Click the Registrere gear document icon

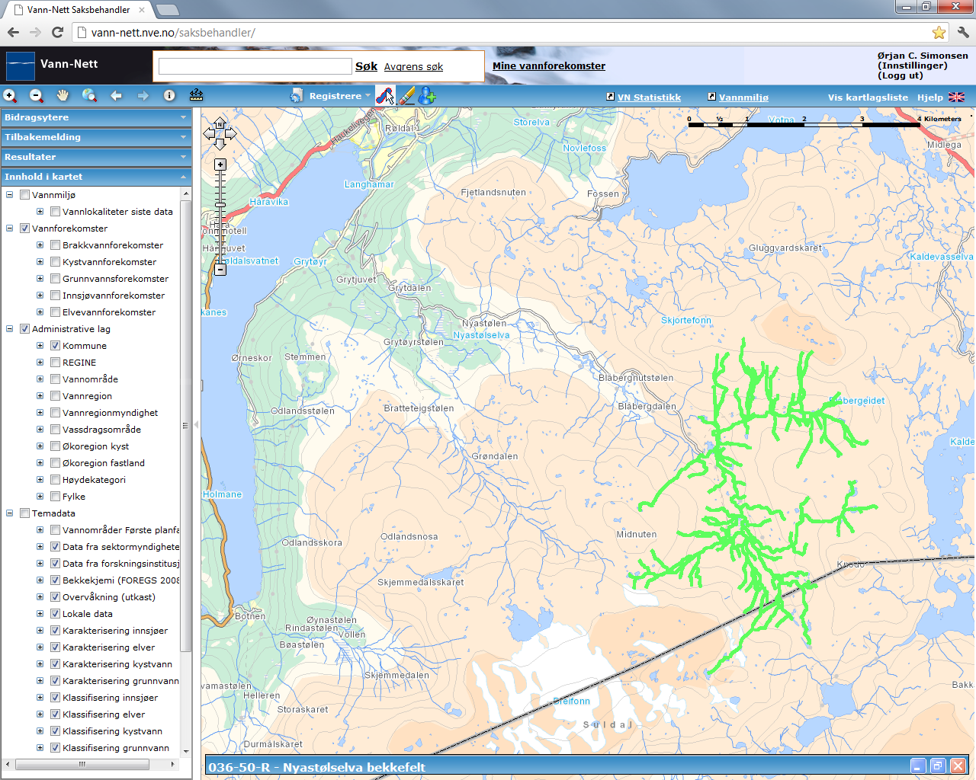(297, 95)
